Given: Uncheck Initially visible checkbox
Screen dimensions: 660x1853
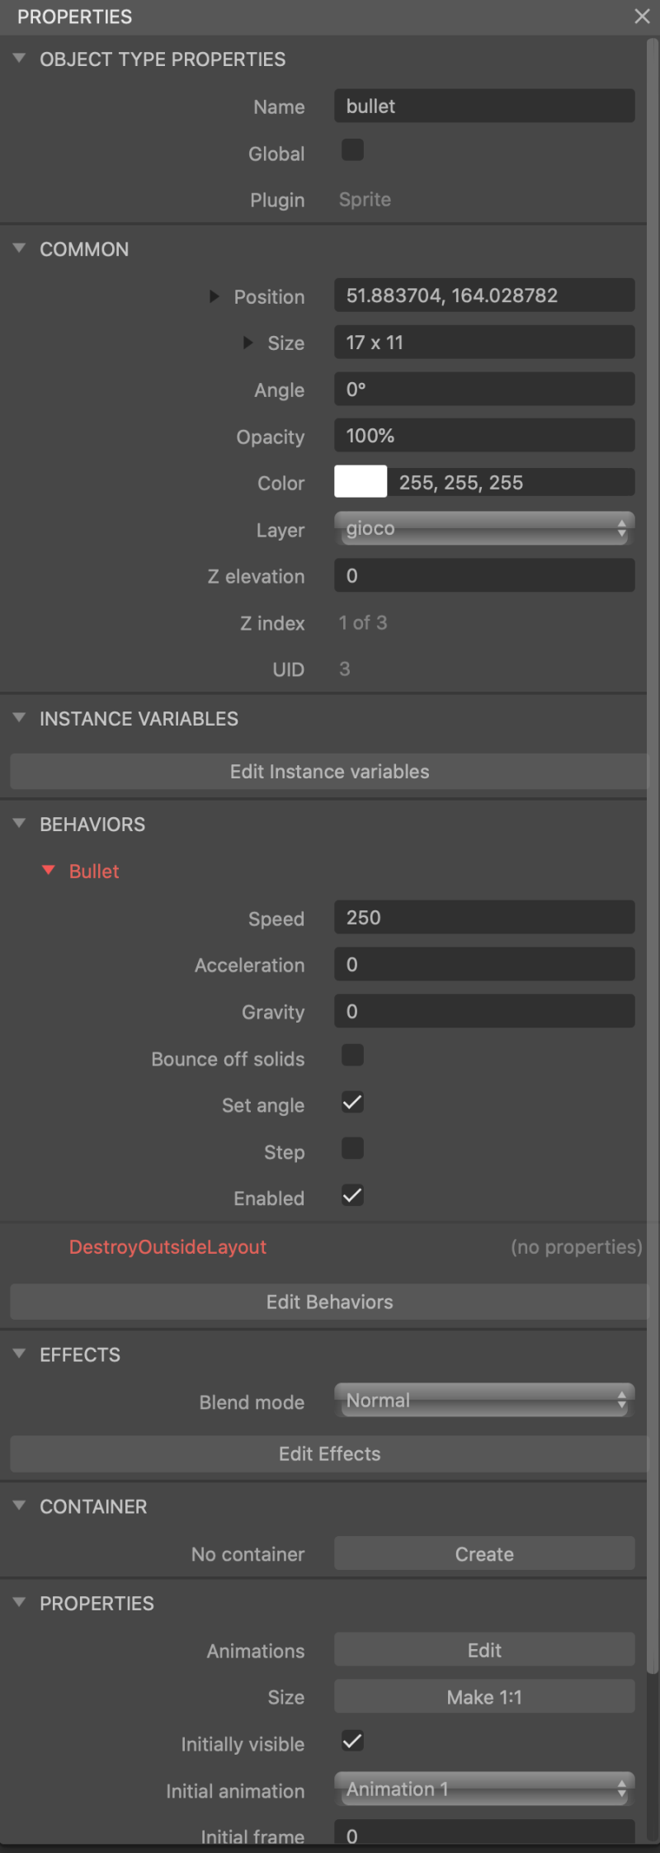Looking at the screenshot, I should click(352, 1742).
